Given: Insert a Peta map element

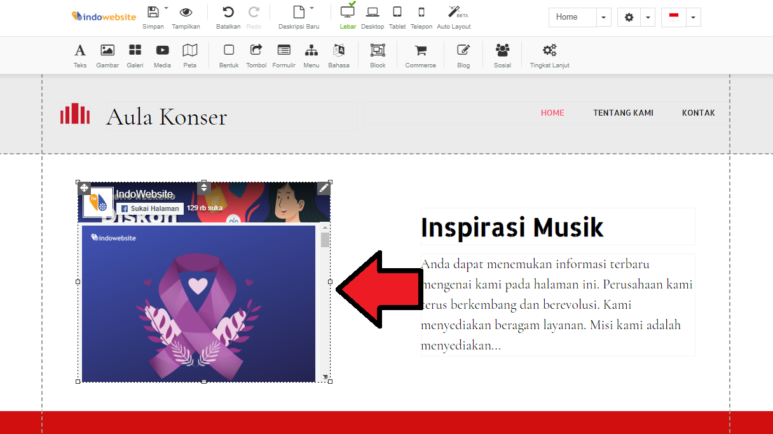Looking at the screenshot, I should pyautogui.click(x=189, y=55).
